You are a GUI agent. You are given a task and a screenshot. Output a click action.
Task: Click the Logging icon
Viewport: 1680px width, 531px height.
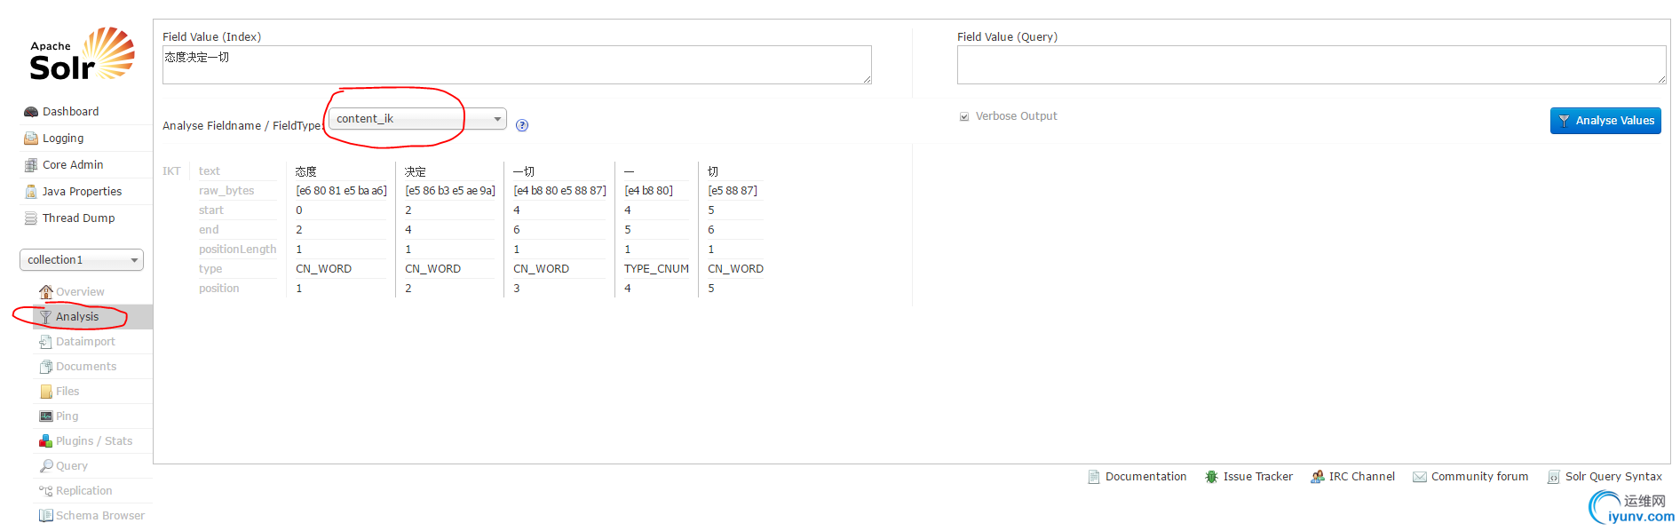[31, 139]
